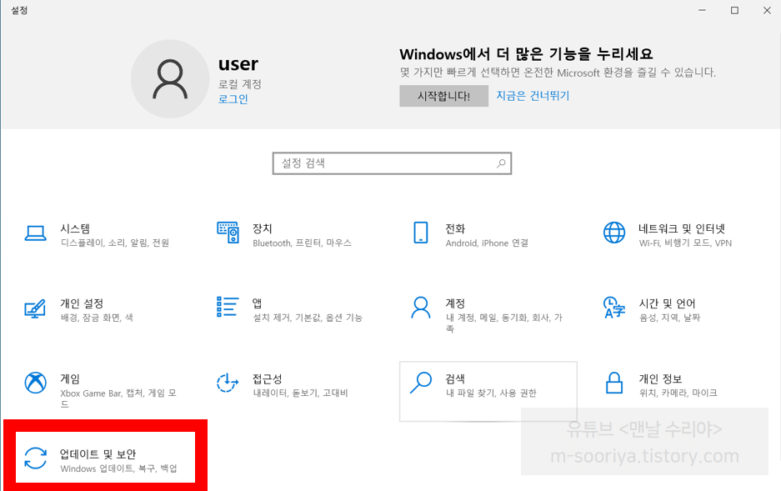Click the 음성, 지역, 날짜 description
Screen dimensions: 781x491
670,318
